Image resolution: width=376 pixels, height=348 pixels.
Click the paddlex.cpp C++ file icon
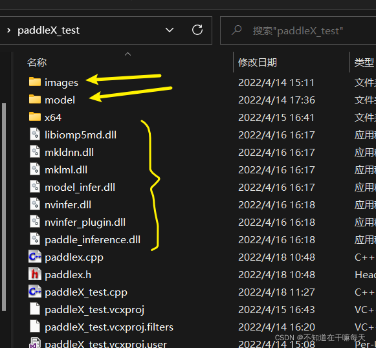(35, 257)
